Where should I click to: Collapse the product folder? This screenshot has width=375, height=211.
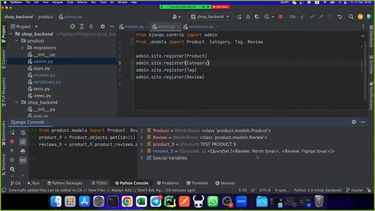point(16,41)
